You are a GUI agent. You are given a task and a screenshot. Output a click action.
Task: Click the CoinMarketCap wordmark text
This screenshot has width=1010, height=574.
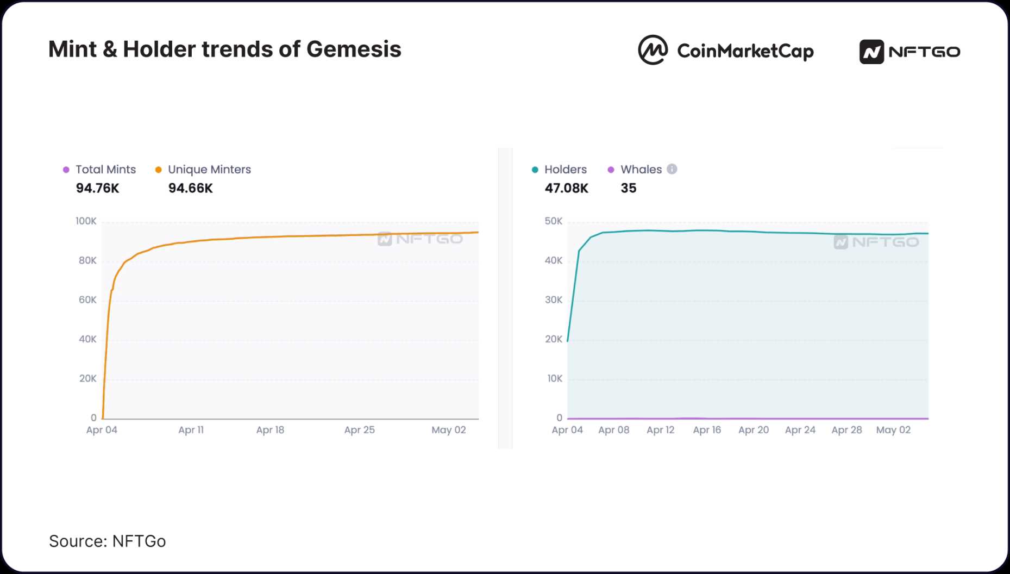745,51
